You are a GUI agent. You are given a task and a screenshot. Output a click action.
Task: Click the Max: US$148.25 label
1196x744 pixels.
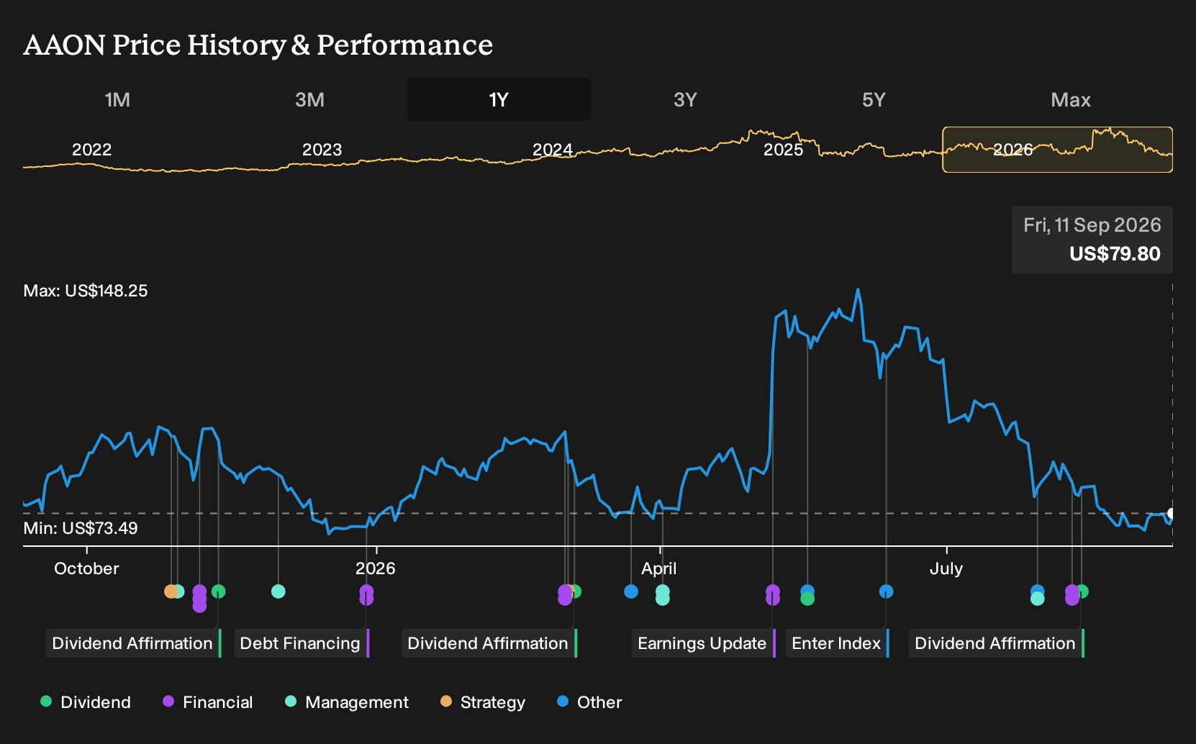click(x=86, y=291)
